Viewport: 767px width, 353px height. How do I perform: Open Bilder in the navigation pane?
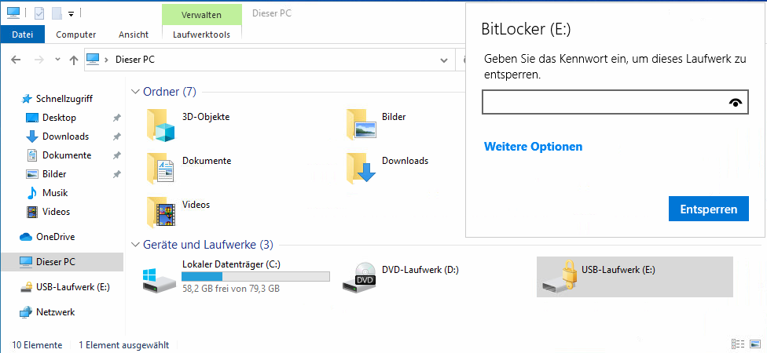(x=54, y=174)
